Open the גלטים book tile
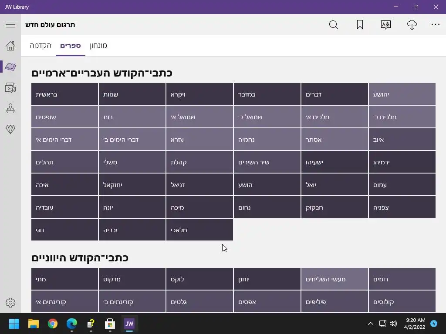 199,301
